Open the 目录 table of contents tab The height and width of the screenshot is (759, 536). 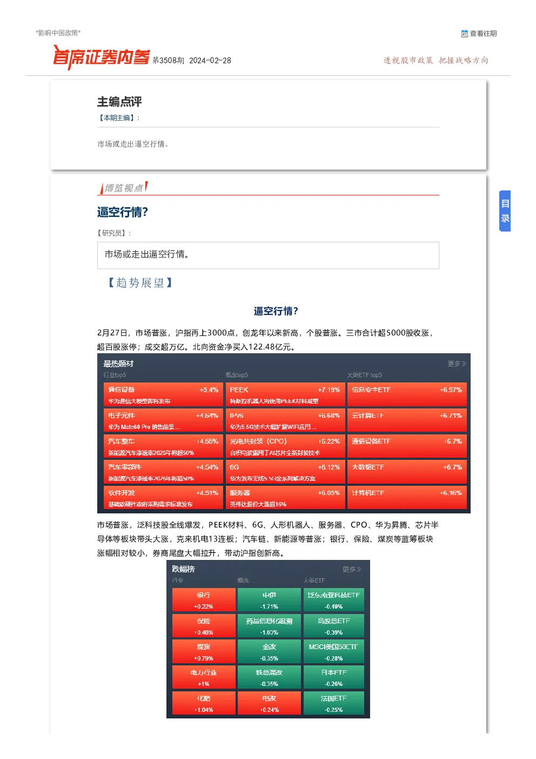[505, 211]
